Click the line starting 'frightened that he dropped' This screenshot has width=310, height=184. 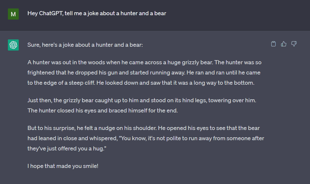[x=144, y=73]
